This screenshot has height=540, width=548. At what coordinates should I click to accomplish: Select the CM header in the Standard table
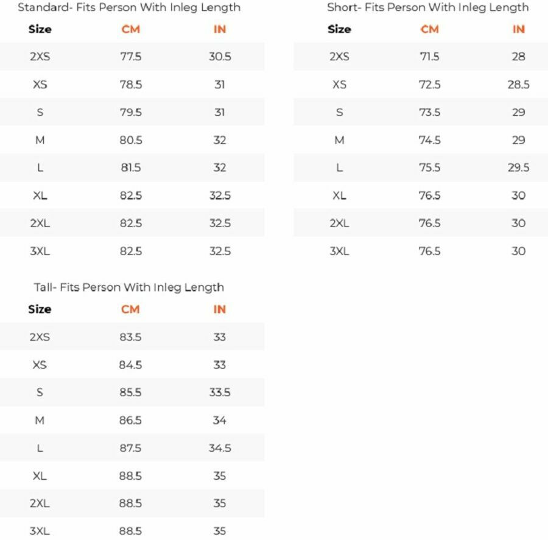pos(130,29)
